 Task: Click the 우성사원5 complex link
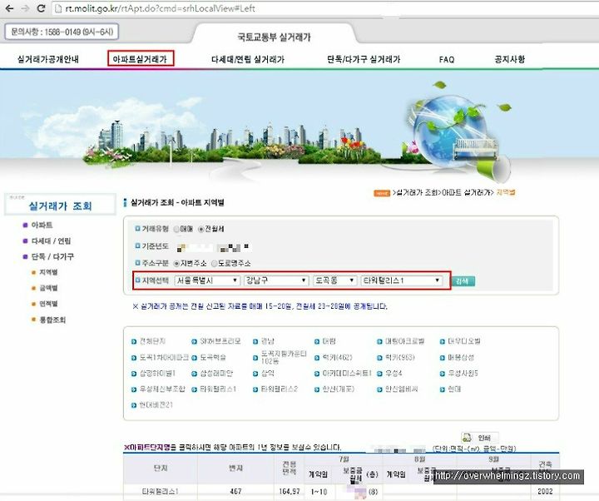click(463, 373)
